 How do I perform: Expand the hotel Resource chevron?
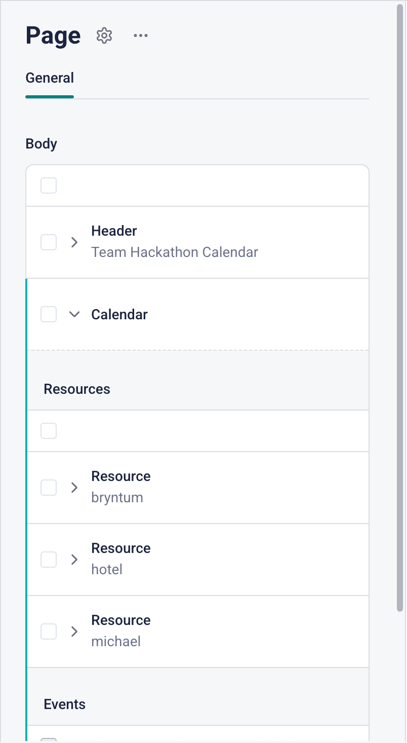(74, 560)
